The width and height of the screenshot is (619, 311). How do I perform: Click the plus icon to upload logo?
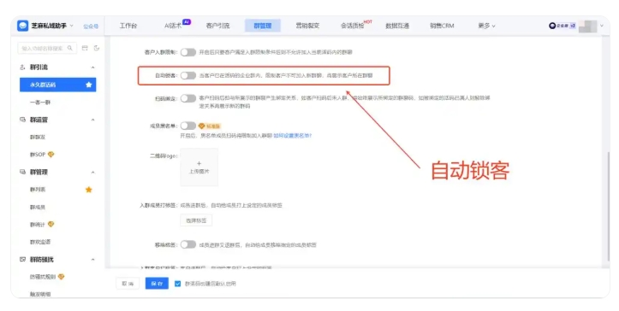(199, 163)
